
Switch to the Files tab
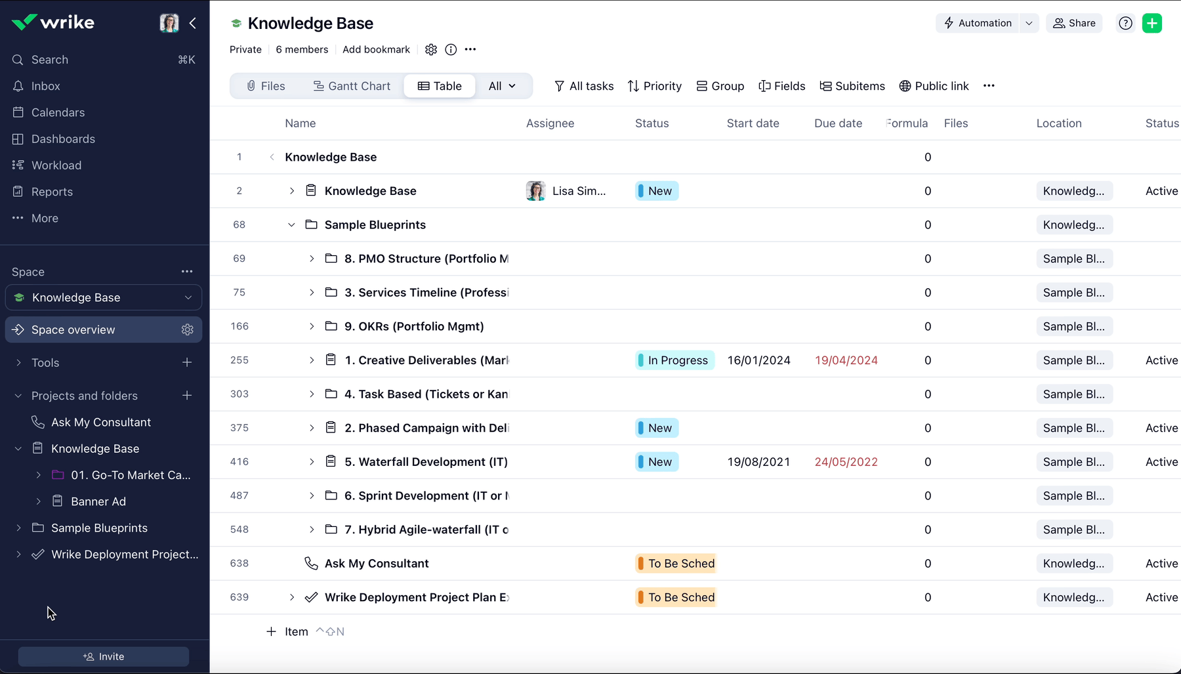266,86
